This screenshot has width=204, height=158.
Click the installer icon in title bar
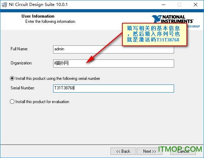point(4,5)
